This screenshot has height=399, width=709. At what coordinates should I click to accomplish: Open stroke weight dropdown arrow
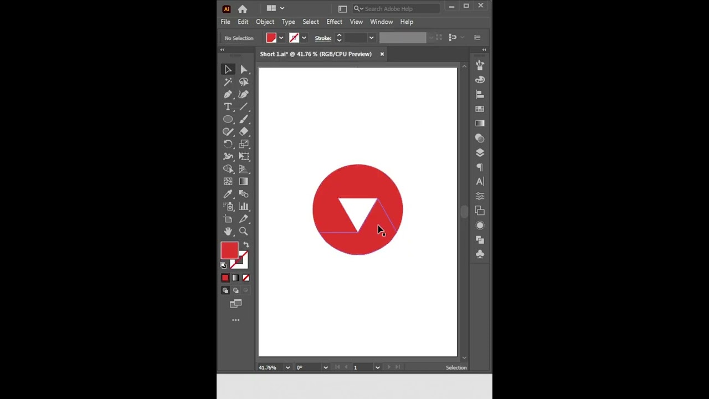(371, 38)
